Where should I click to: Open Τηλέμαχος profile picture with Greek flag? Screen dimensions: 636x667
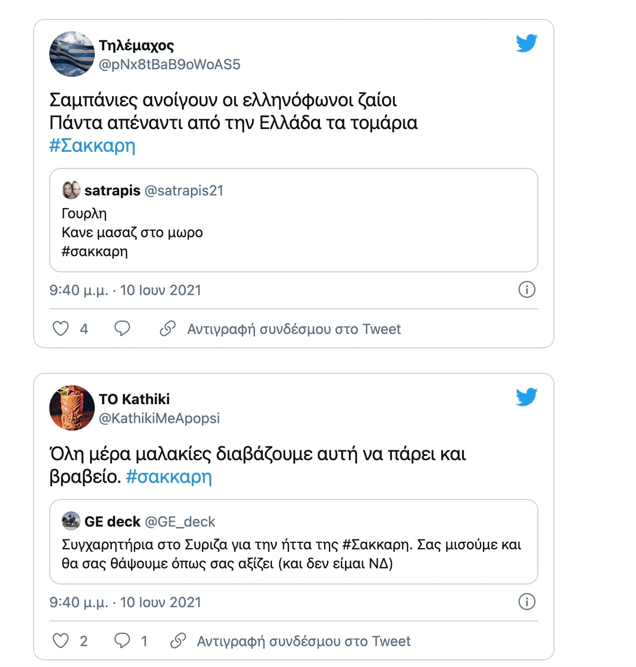point(72,54)
